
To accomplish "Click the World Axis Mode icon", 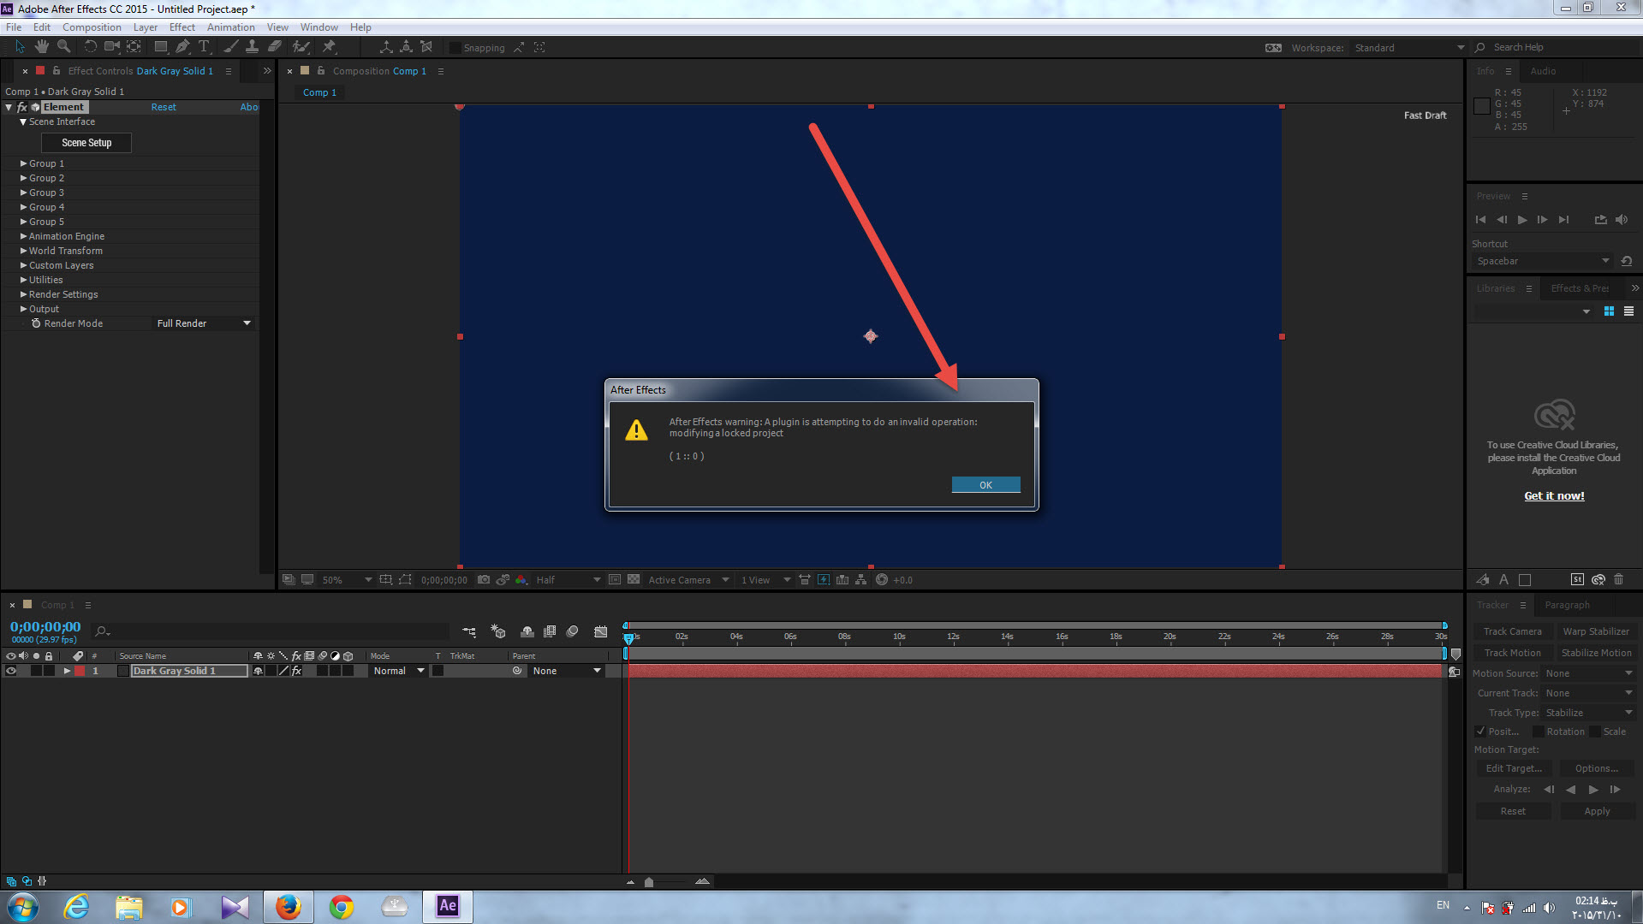I will click(406, 47).
